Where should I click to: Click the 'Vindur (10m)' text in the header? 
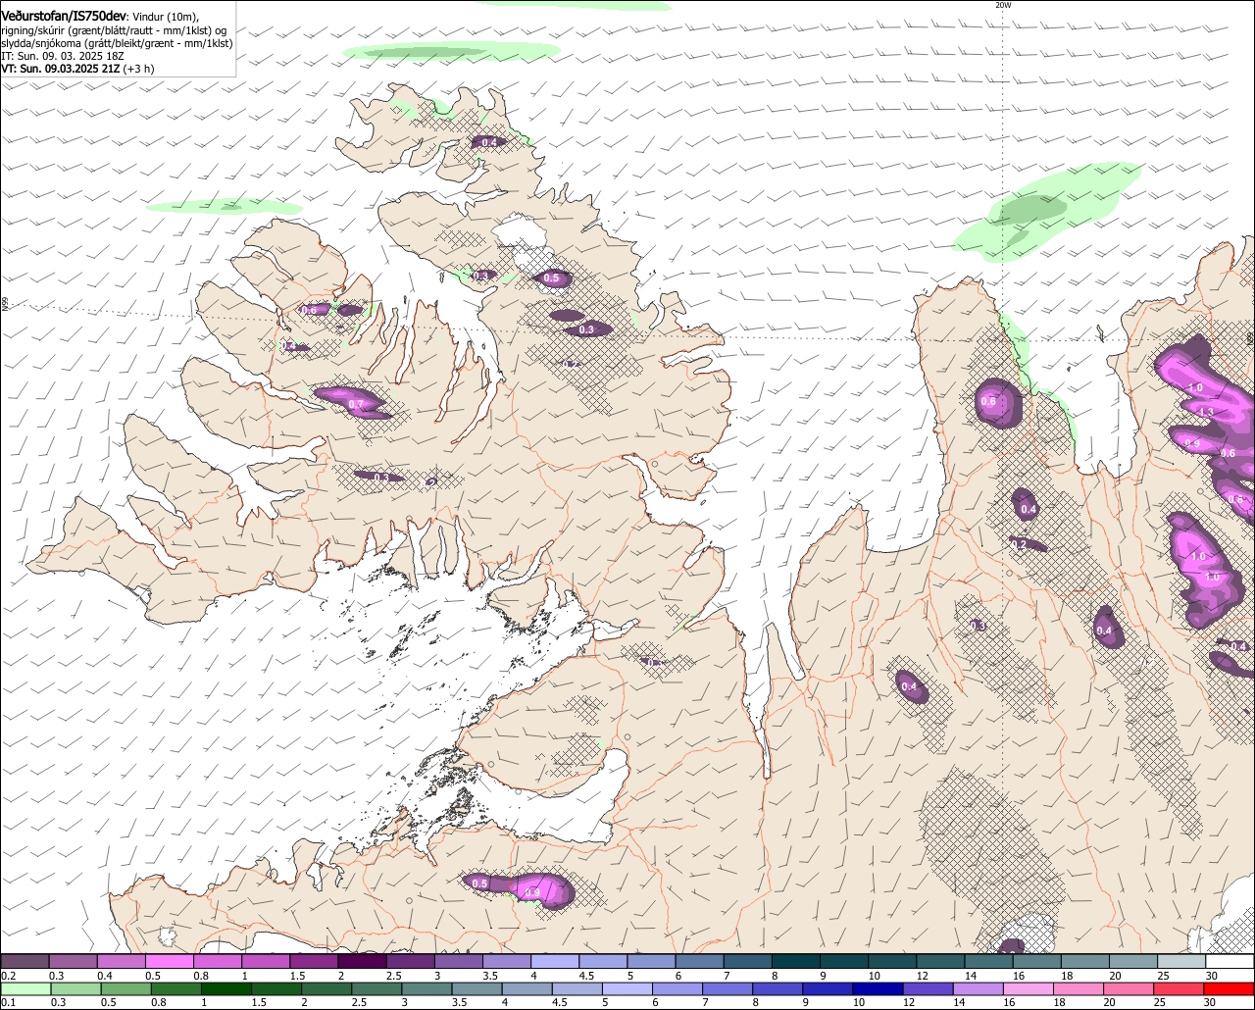pyautogui.click(x=165, y=18)
